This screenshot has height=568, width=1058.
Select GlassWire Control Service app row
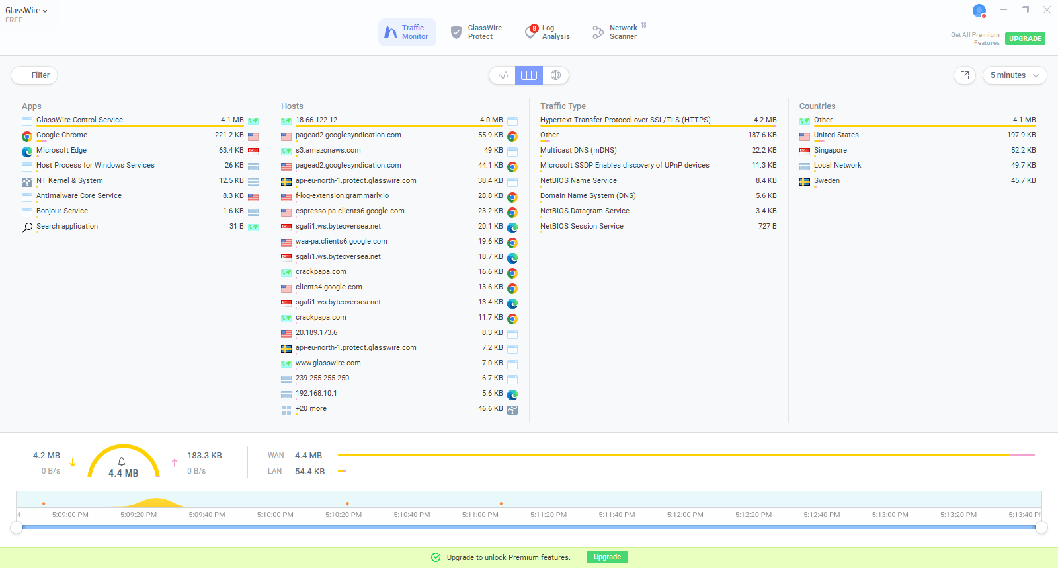pos(140,120)
